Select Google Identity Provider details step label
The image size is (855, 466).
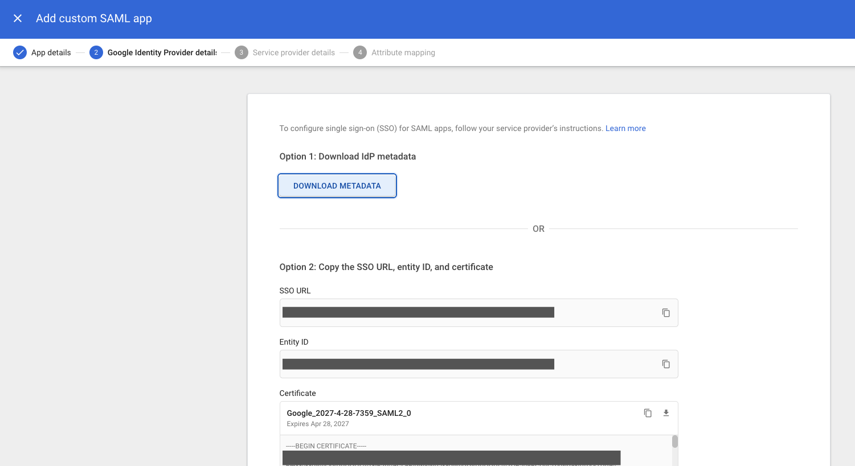(162, 52)
